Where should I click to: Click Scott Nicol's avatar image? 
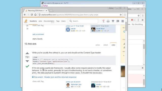(x=93, y=30)
